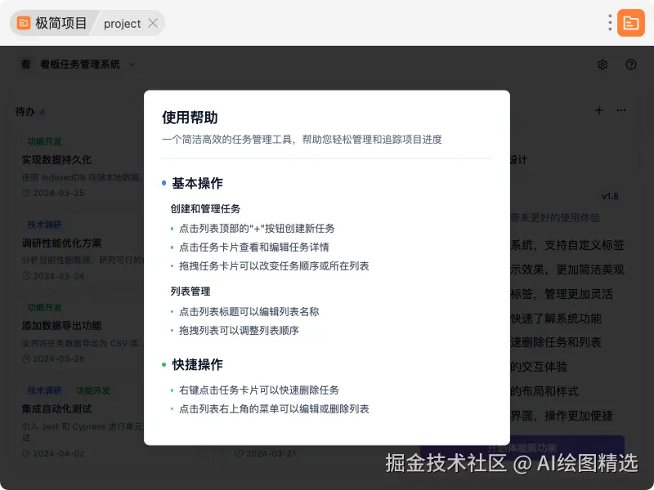This screenshot has width=654, height=490.
Task: Click the 技术调研 tag on 集成自动化测试
Action: [x=45, y=390]
